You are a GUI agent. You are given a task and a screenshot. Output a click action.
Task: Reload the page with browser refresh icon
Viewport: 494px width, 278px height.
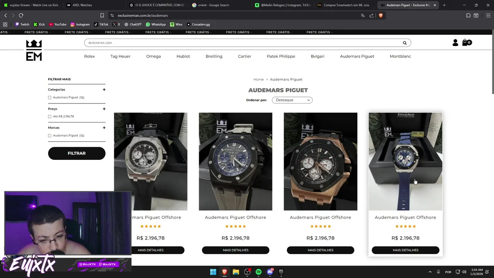click(21, 15)
